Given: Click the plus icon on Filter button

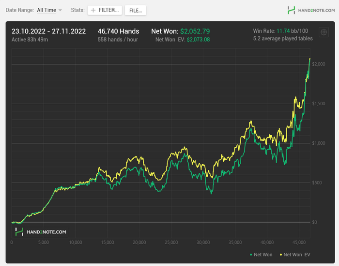Looking at the screenshot, I should click(93, 10).
